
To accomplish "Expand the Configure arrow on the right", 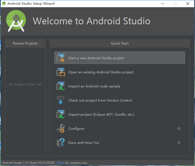I will pos(179,128).
